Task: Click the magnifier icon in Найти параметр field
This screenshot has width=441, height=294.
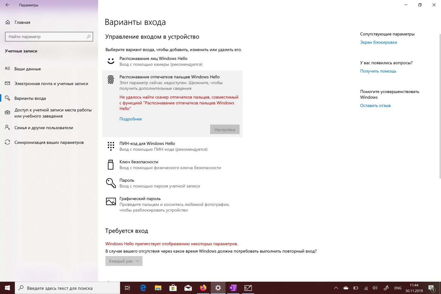Action: click(x=89, y=37)
